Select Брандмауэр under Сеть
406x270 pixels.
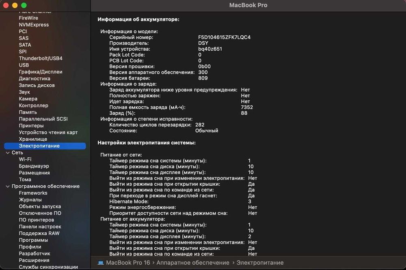[x=34, y=166]
